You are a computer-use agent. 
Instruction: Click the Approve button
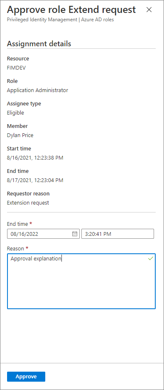26,377
